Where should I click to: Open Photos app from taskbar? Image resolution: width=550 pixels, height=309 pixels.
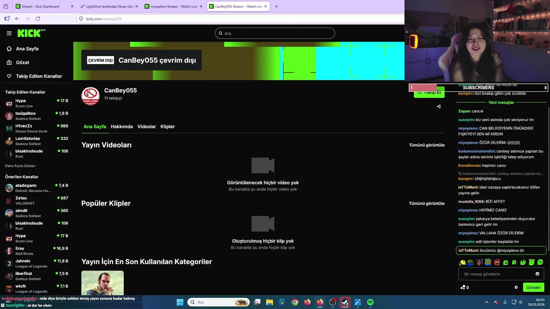[357, 302]
